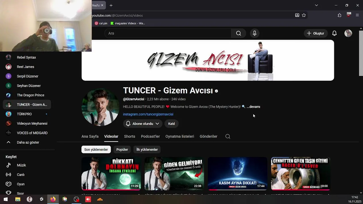Start voice search with the microphone

coord(255,33)
